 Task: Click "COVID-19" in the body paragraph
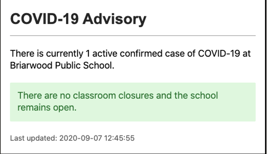click(219, 54)
